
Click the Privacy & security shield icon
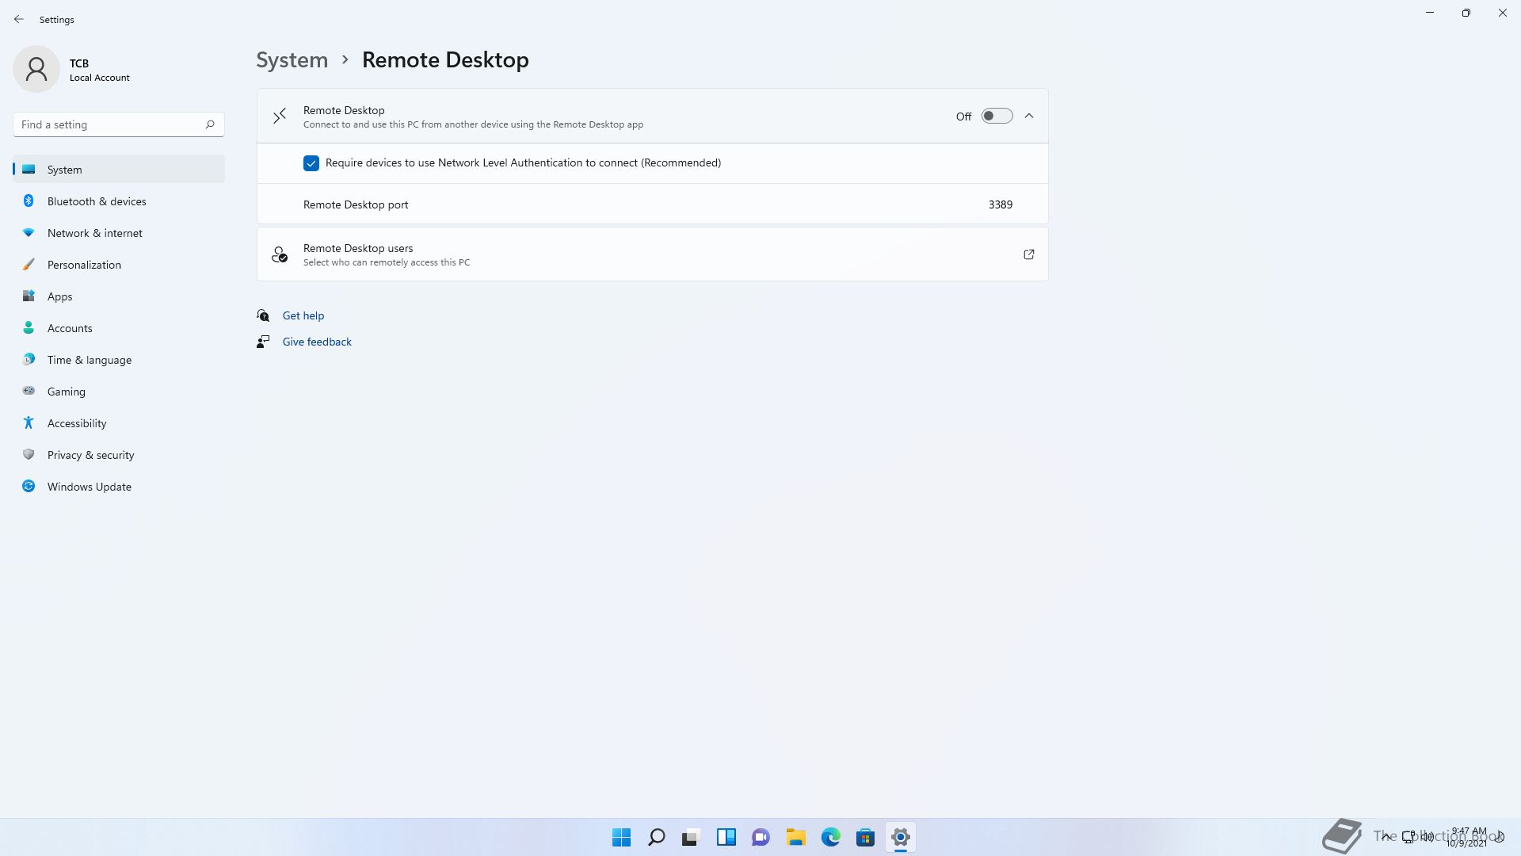(x=29, y=454)
